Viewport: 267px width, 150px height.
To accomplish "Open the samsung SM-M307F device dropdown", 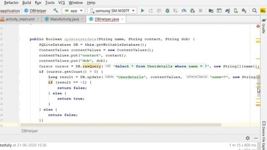I will tap(112, 11).
